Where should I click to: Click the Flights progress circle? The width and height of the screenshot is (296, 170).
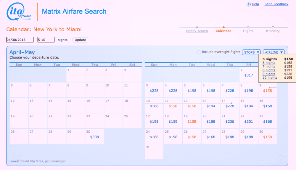pyautogui.click(x=248, y=27)
